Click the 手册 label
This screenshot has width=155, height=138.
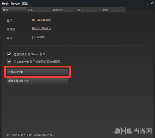9,38
